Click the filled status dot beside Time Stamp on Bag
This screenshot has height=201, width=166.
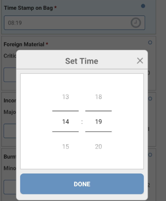tap(143, 6)
